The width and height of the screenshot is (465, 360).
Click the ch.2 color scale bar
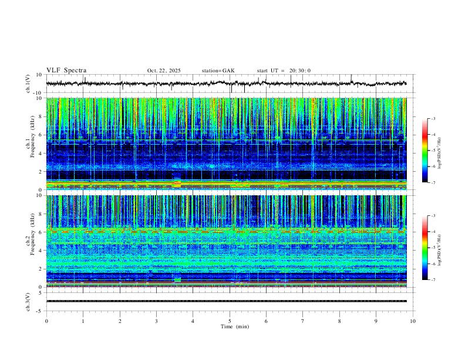tap(424, 248)
